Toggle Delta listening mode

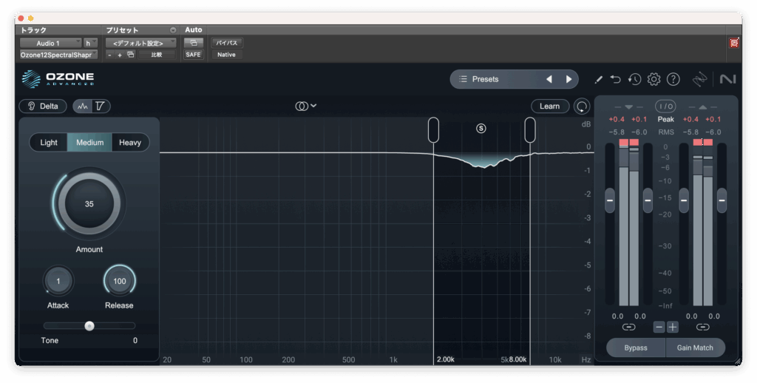coord(43,106)
